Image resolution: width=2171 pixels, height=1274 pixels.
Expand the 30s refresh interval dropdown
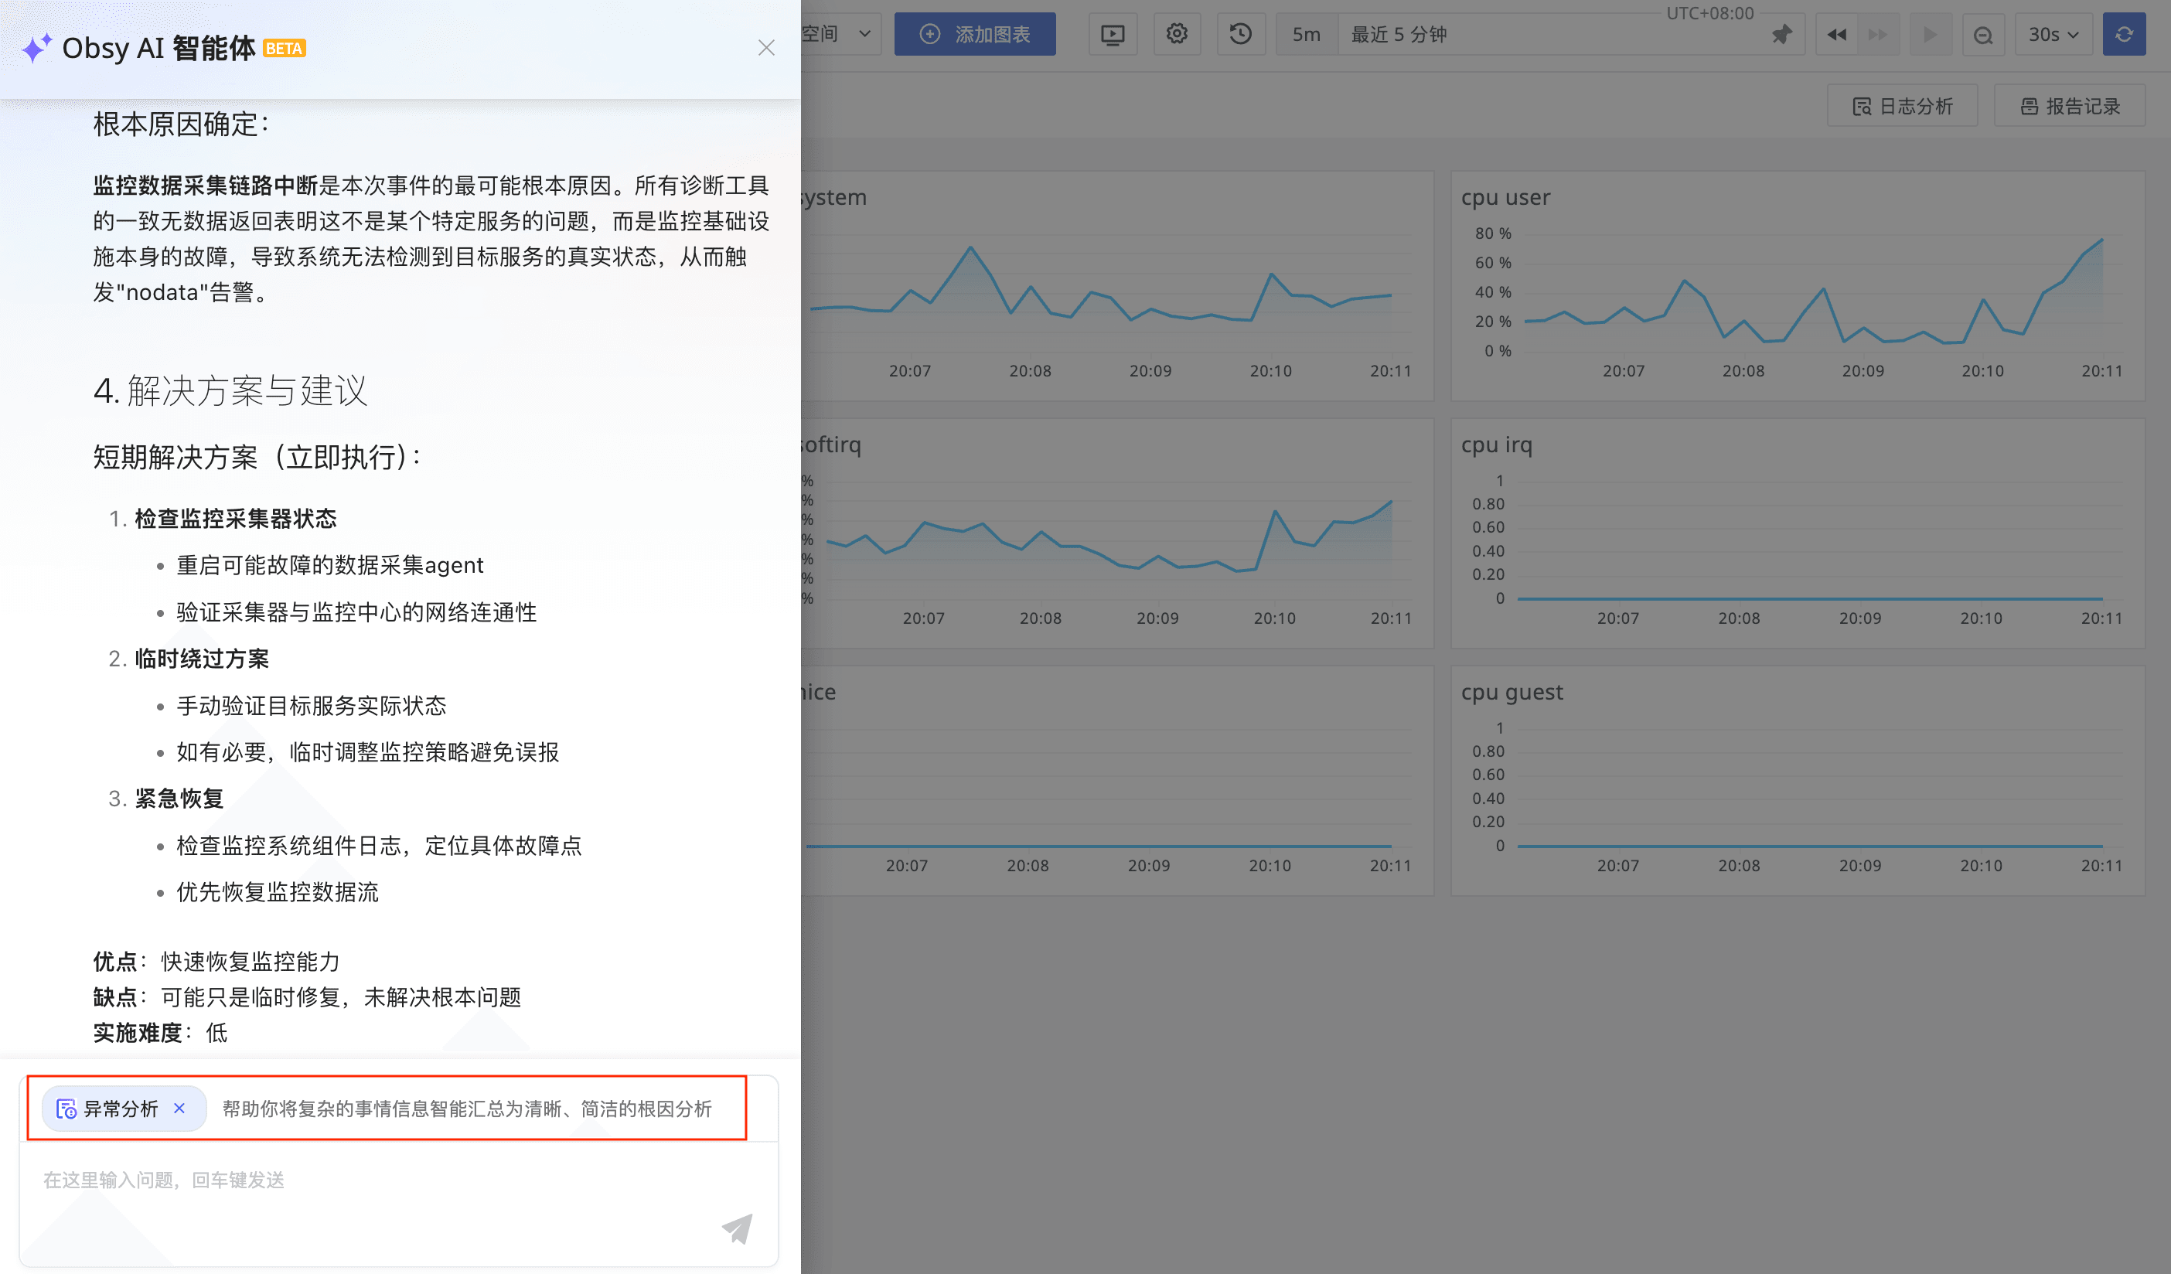(2053, 35)
